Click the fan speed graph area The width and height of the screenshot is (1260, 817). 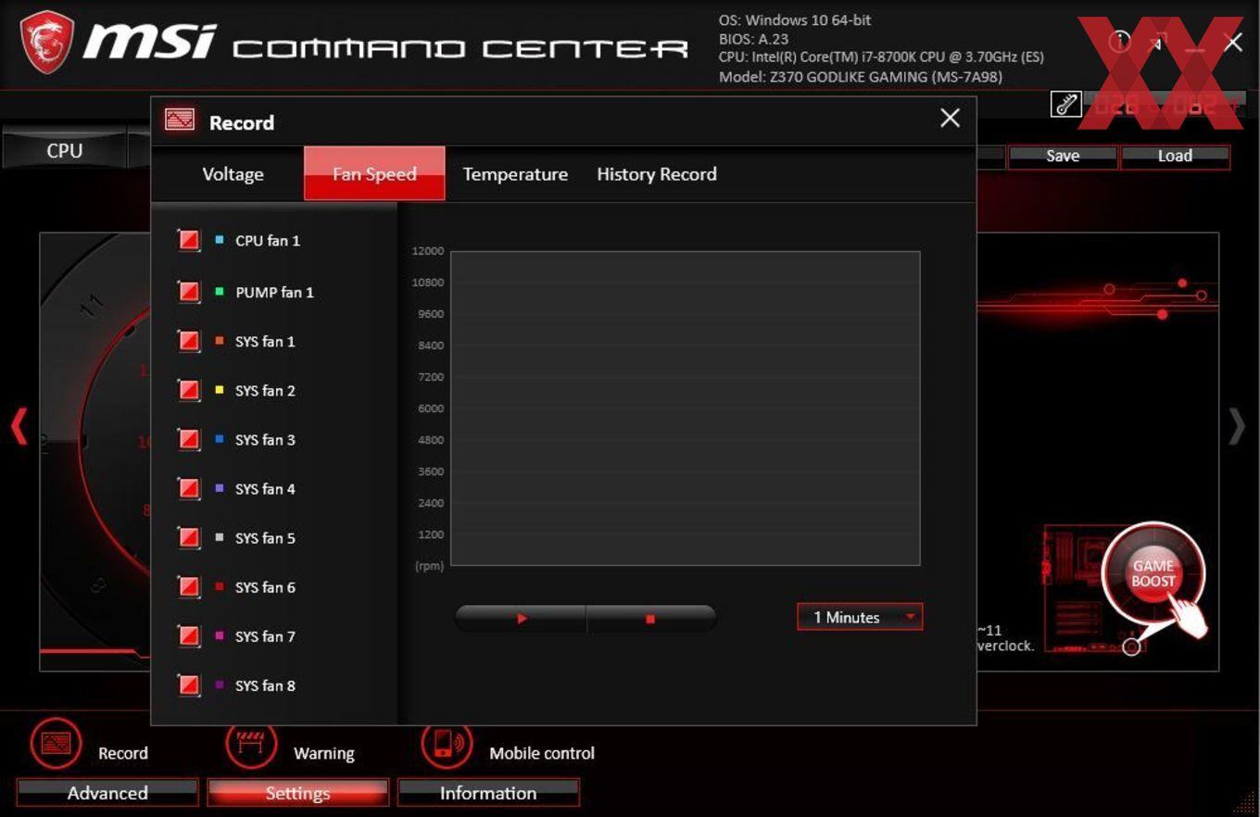click(x=685, y=408)
